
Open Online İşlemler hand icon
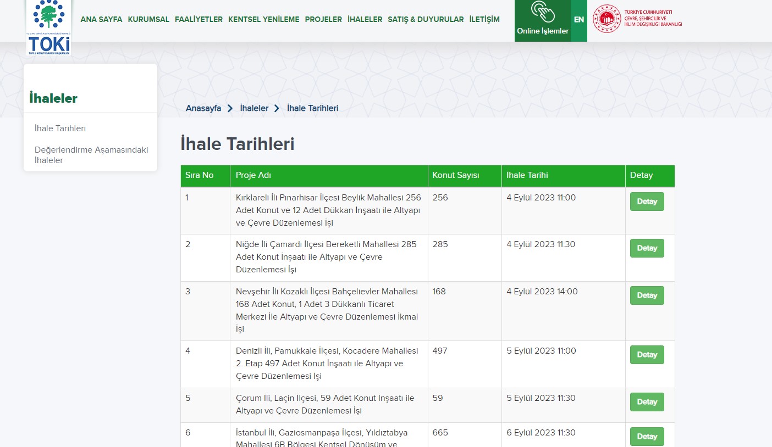[542, 13]
